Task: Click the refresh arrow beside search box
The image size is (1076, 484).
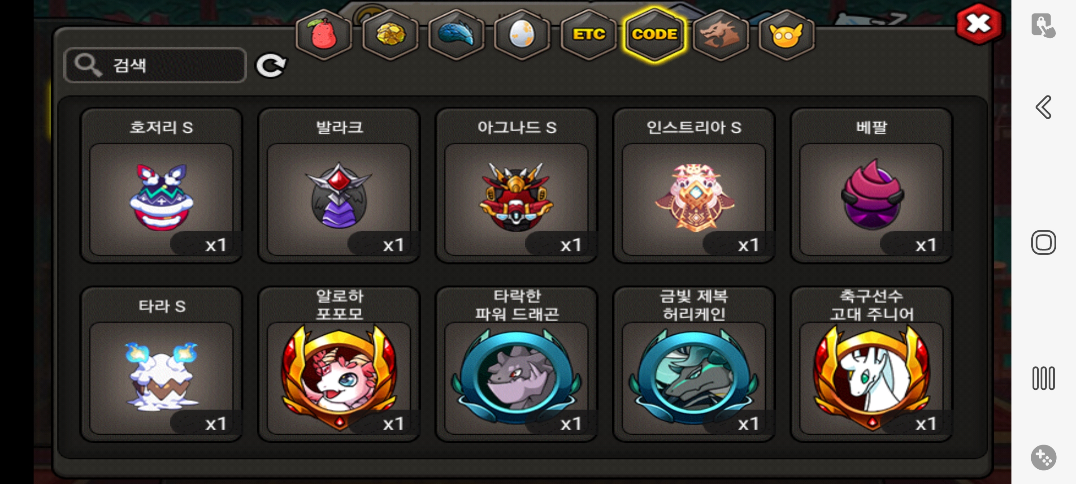Action: (271, 66)
